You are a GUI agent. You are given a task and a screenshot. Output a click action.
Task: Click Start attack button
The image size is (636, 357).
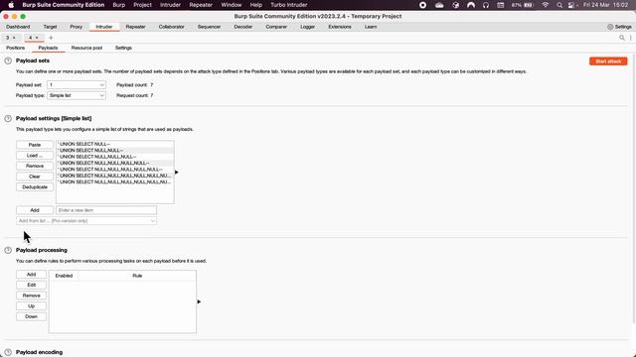click(x=608, y=61)
